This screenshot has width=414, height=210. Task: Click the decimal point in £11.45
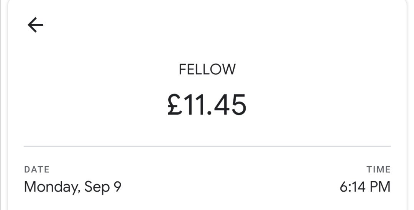(210, 114)
